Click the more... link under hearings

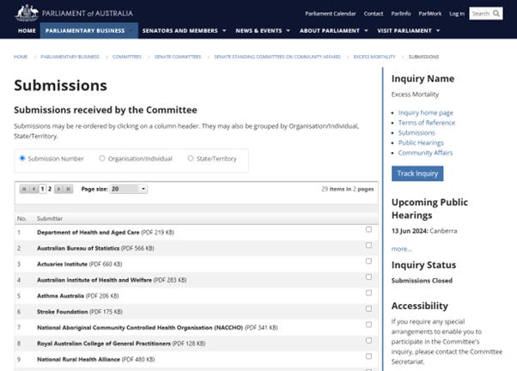click(402, 249)
